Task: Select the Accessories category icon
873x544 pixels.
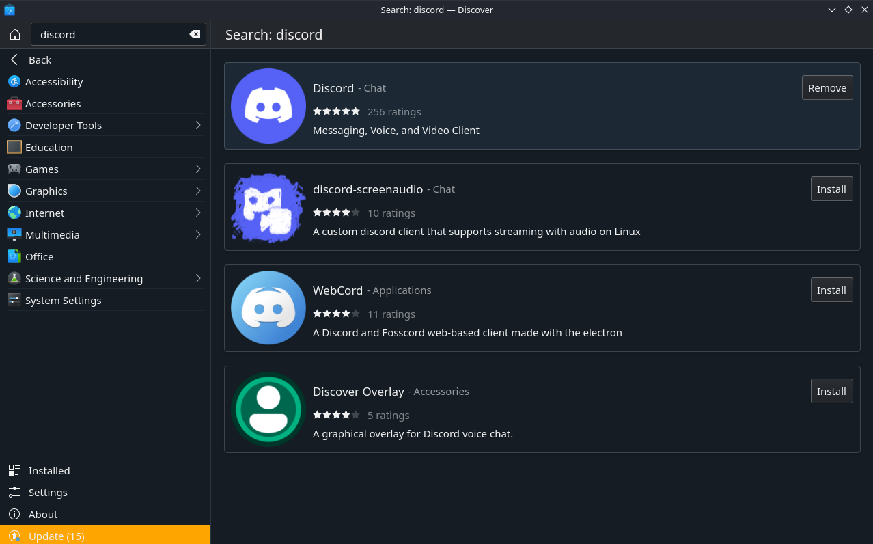Action: (x=14, y=103)
